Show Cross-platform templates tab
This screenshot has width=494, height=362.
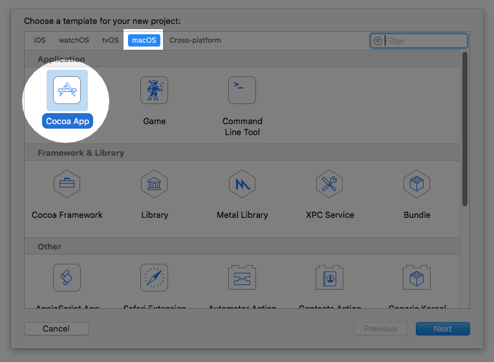coord(195,40)
